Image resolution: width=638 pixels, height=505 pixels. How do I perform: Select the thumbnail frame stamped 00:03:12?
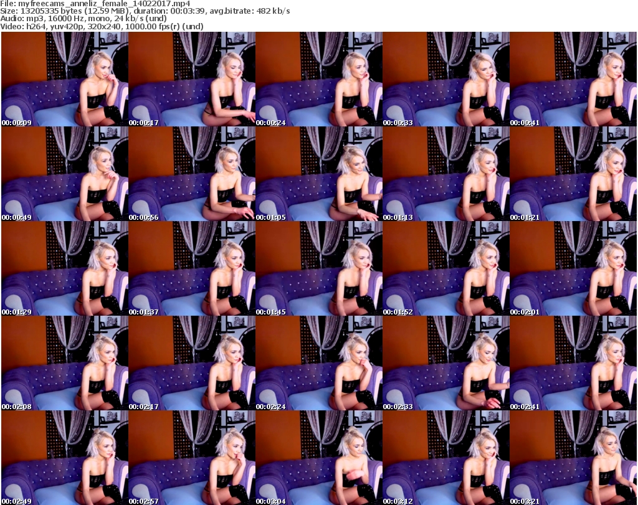point(446,458)
